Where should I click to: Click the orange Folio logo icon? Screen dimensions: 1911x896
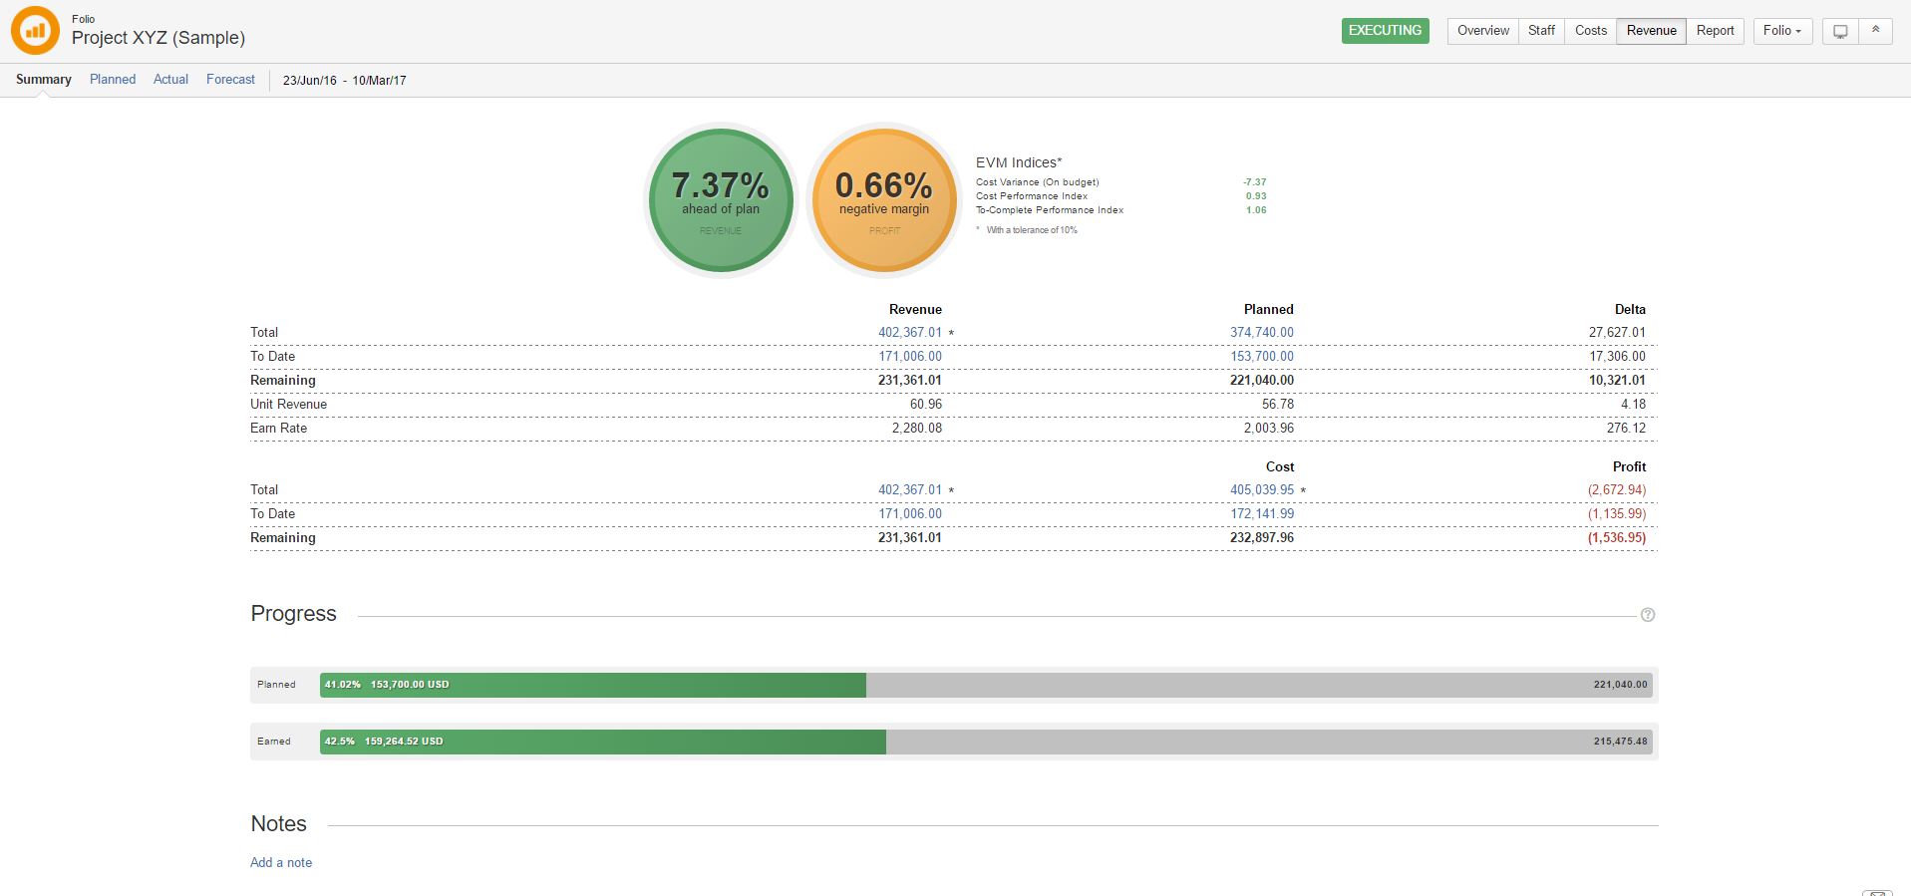pos(35,31)
